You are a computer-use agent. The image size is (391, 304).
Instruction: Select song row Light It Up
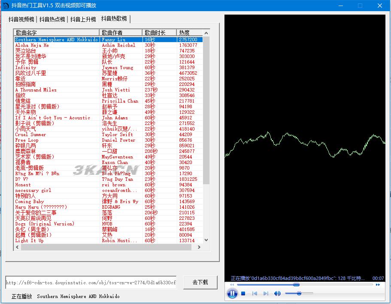(x=108, y=240)
